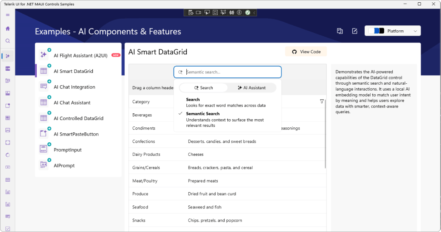The height and width of the screenshot is (232, 441).
Task: Toggle Track Focused Element tool
Action: pos(223,13)
